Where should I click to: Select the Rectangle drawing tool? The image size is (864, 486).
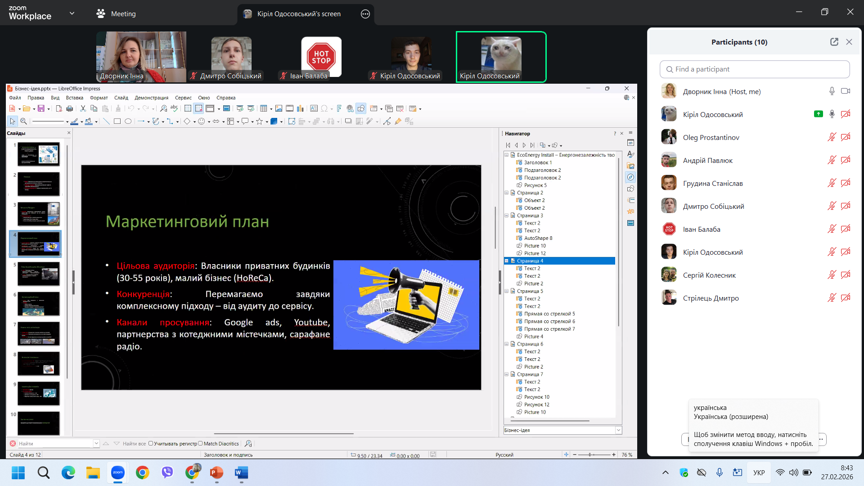[x=117, y=121]
